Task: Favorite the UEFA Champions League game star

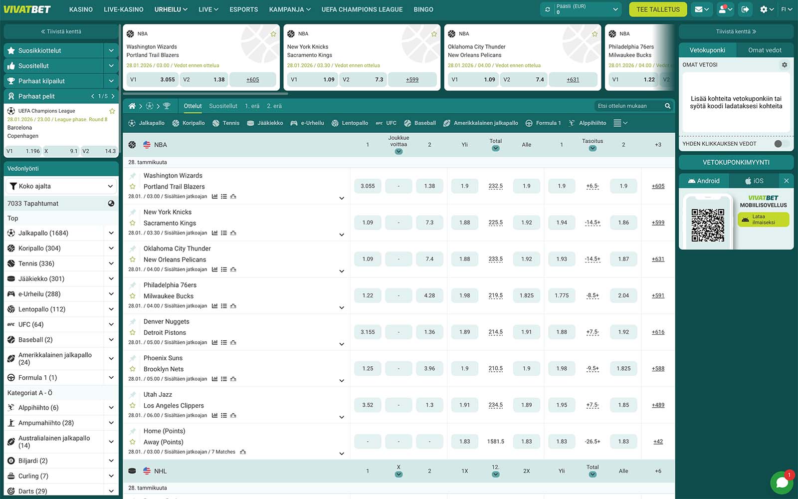Action: 112,111
